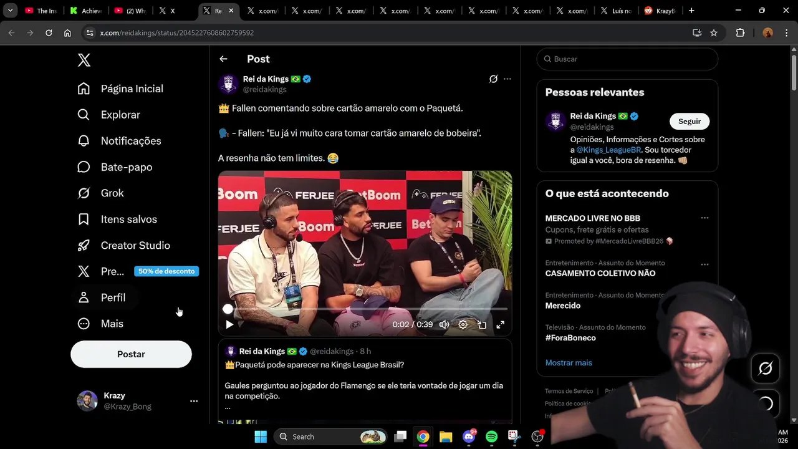Open Rei da Kings author avatar on the post

click(229, 84)
